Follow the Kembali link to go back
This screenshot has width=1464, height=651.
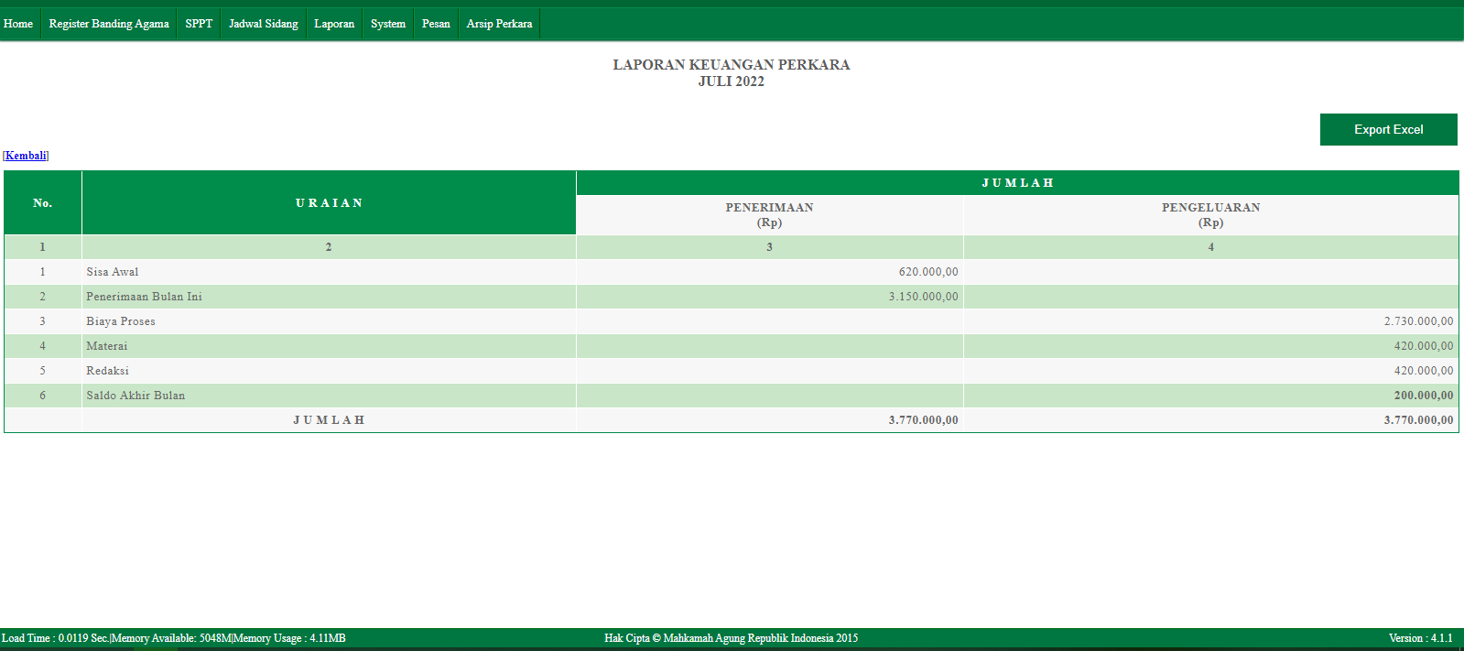coord(26,156)
